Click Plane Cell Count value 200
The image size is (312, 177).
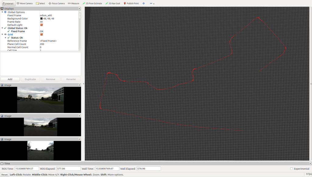click(x=42, y=44)
